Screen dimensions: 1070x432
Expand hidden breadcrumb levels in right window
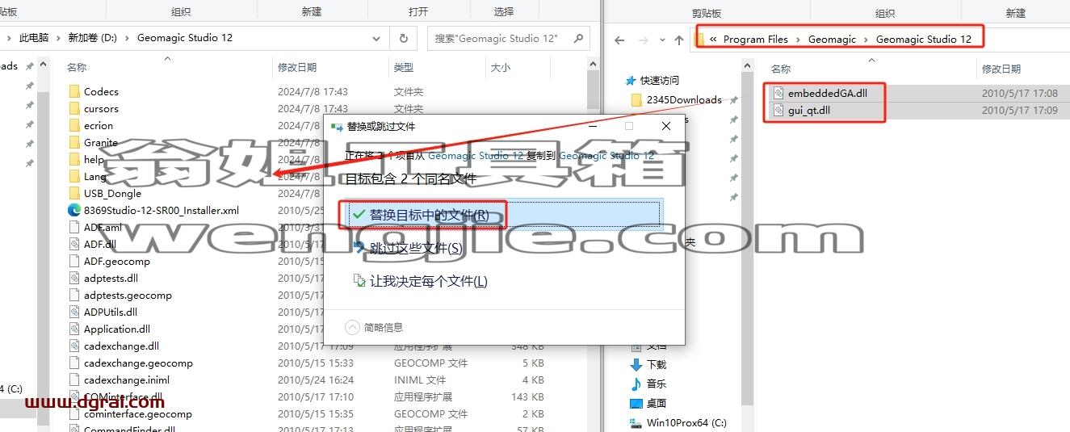[x=712, y=39]
